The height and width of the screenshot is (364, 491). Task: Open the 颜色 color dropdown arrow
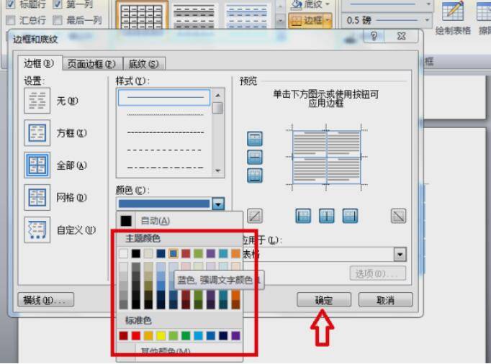219,204
